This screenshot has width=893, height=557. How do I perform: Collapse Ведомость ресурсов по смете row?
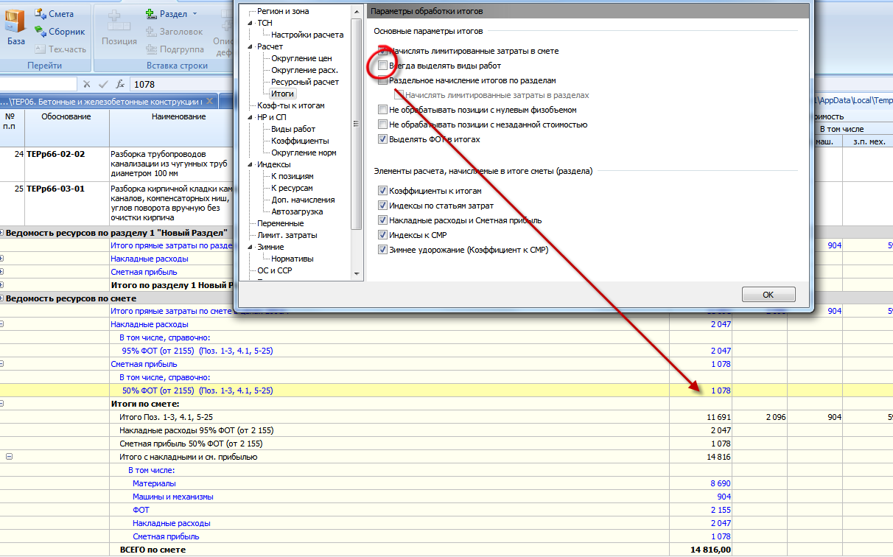[x=2, y=298]
